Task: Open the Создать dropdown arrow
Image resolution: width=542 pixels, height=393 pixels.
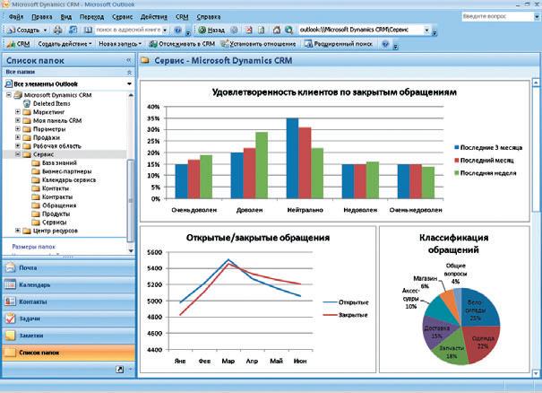Action: (46, 31)
